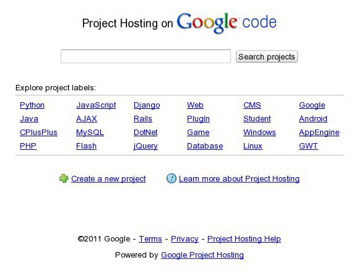Image resolution: width=361 pixels, height=270 pixels.
Task: Click the Search projects button
Action: 267,57
